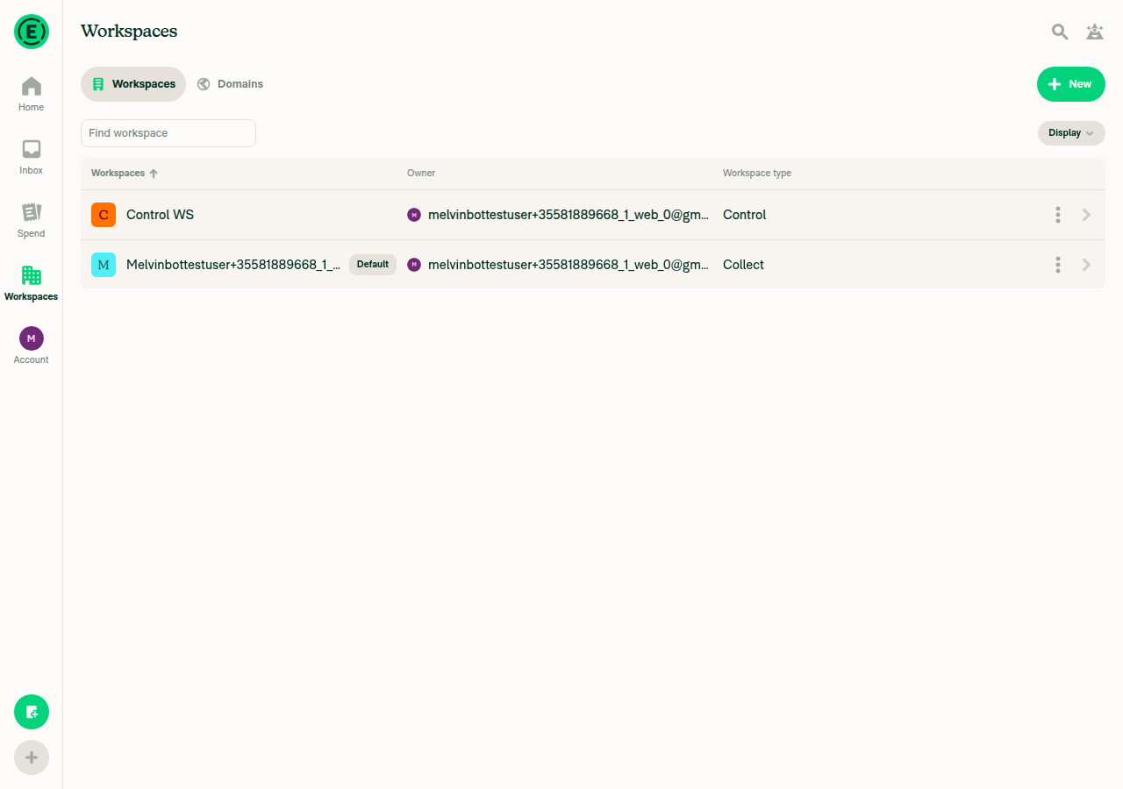The width and height of the screenshot is (1123, 789).
Task: Click the green create expense floating button
Action: pos(32,712)
